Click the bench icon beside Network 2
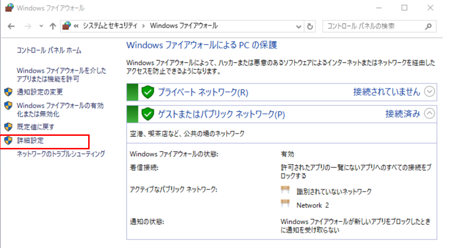Image resolution: width=451 pixels, height=248 pixels. (285, 204)
